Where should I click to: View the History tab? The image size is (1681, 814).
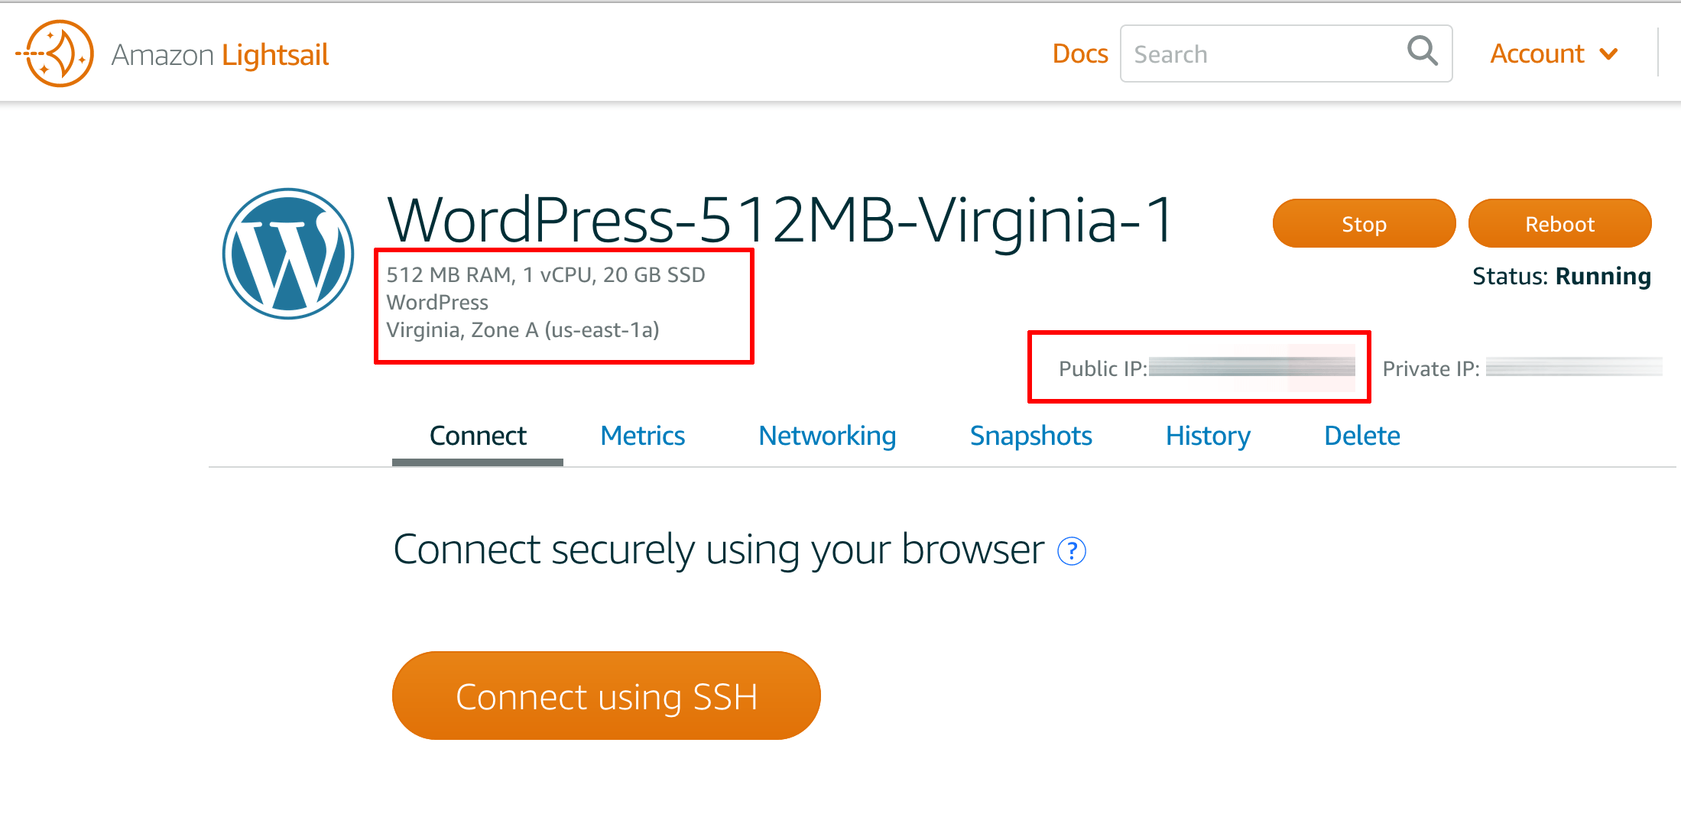coord(1208,436)
